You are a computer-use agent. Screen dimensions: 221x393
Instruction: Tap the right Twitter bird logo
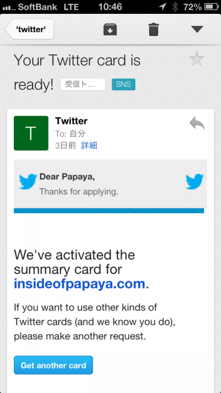click(x=194, y=182)
